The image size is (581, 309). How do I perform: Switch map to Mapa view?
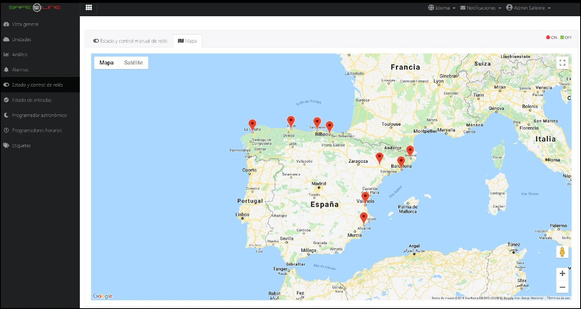[x=106, y=63]
